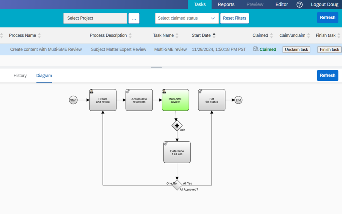Click the gear icon on Determine if all Yes task
342x214 pixels.
[x=165, y=143]
